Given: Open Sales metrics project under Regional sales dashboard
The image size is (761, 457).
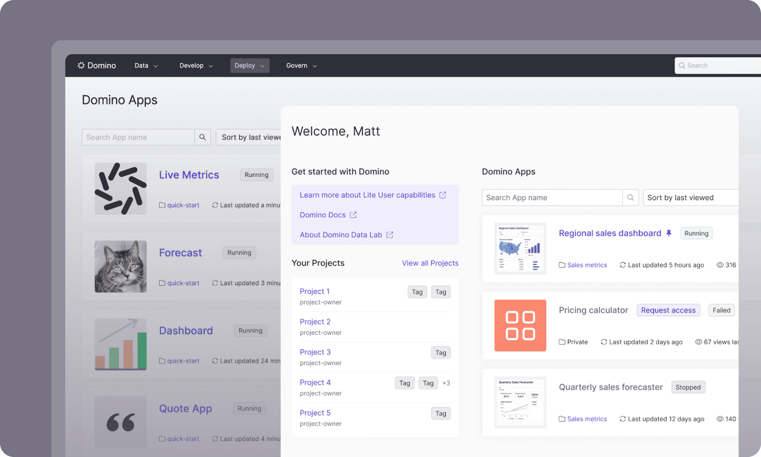Looking at the screenshot, I should [x=587, y=265].
